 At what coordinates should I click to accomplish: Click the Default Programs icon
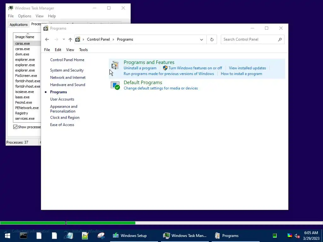coord(115,85)
